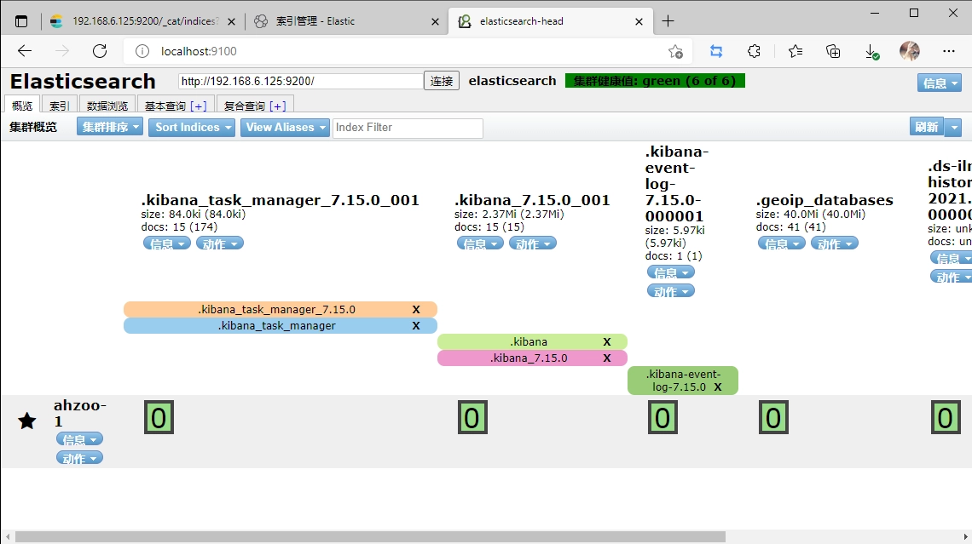Click the add-to-favorites star in address bar
The width and height of the screenshot is (972, 544).
675,51
